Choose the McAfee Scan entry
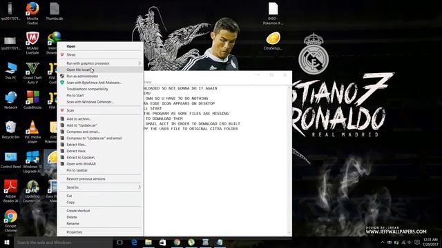This screenshot has height=248, width=442. [x=100, y=110]
